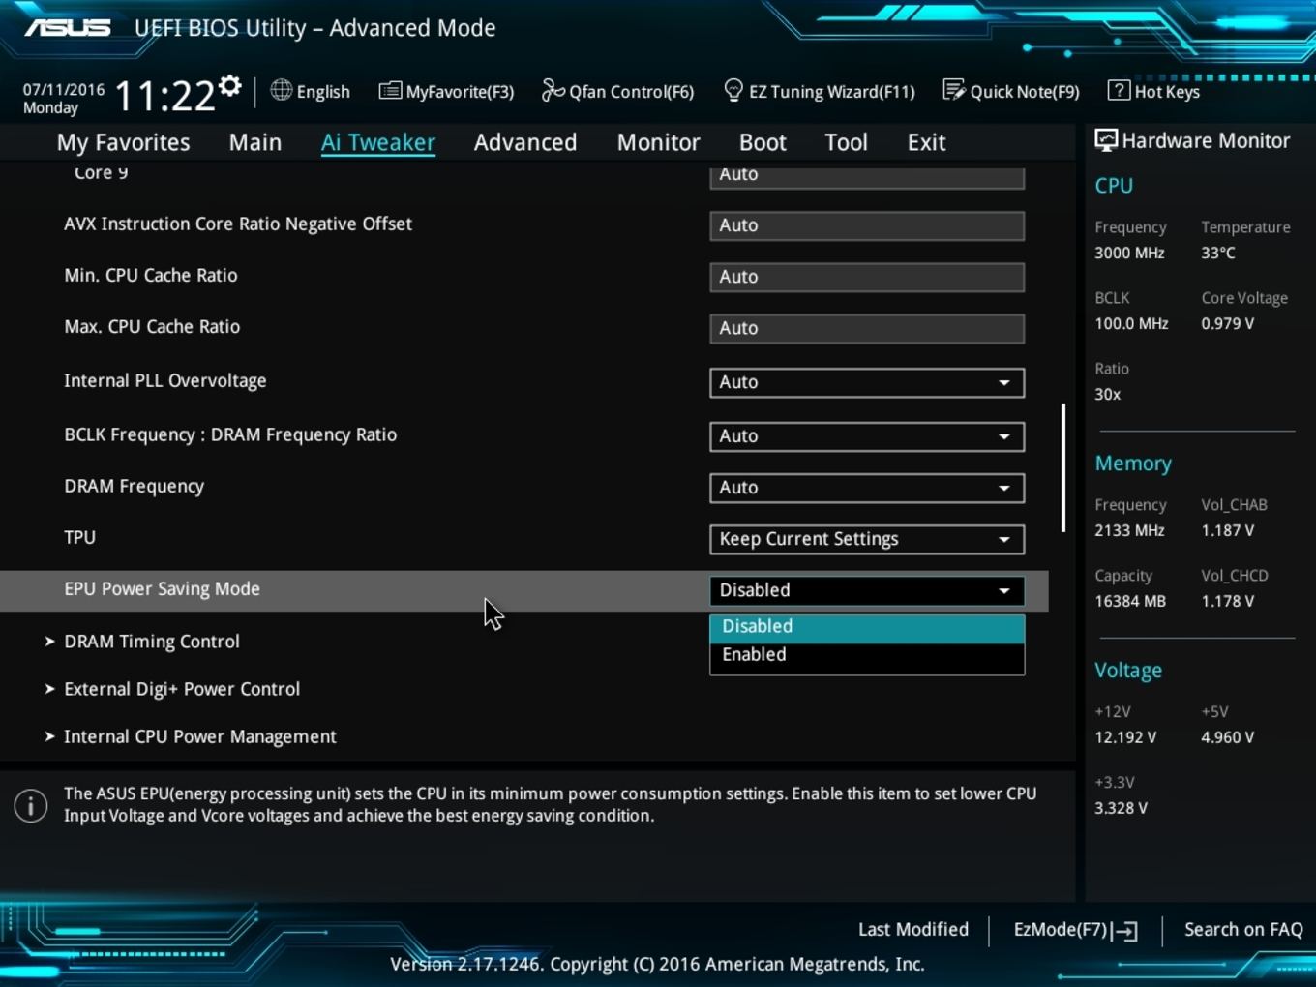Viewport: 1316px width, 987px height.
Task: Click Last Modified button
Action: pos(913,930)
